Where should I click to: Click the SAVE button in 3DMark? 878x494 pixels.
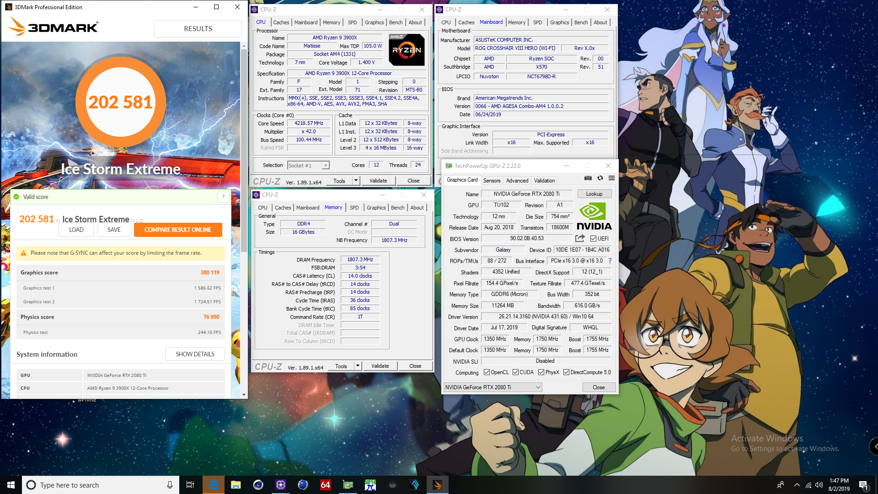(114, 230)
